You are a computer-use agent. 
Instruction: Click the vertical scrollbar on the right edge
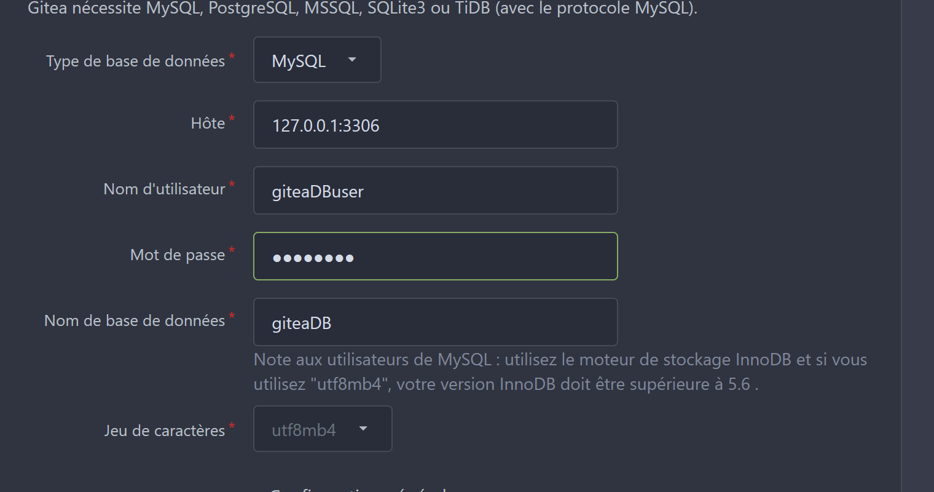pyautogui.click(x=917, y=246)
